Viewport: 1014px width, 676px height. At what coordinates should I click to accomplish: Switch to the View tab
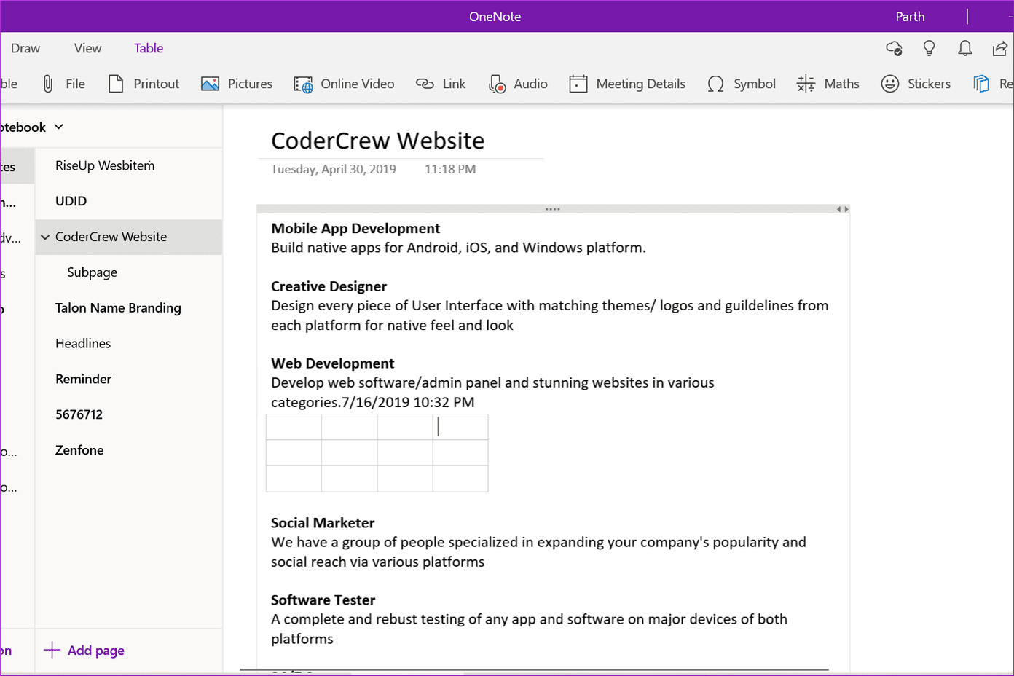(87, 48)
